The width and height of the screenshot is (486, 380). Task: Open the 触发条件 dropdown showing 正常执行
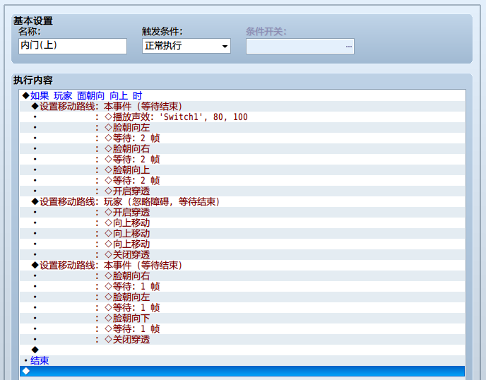click(x=186, y=46)
